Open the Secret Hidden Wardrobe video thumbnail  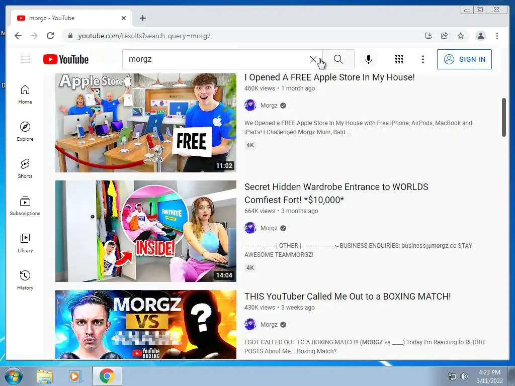[146, 231]
